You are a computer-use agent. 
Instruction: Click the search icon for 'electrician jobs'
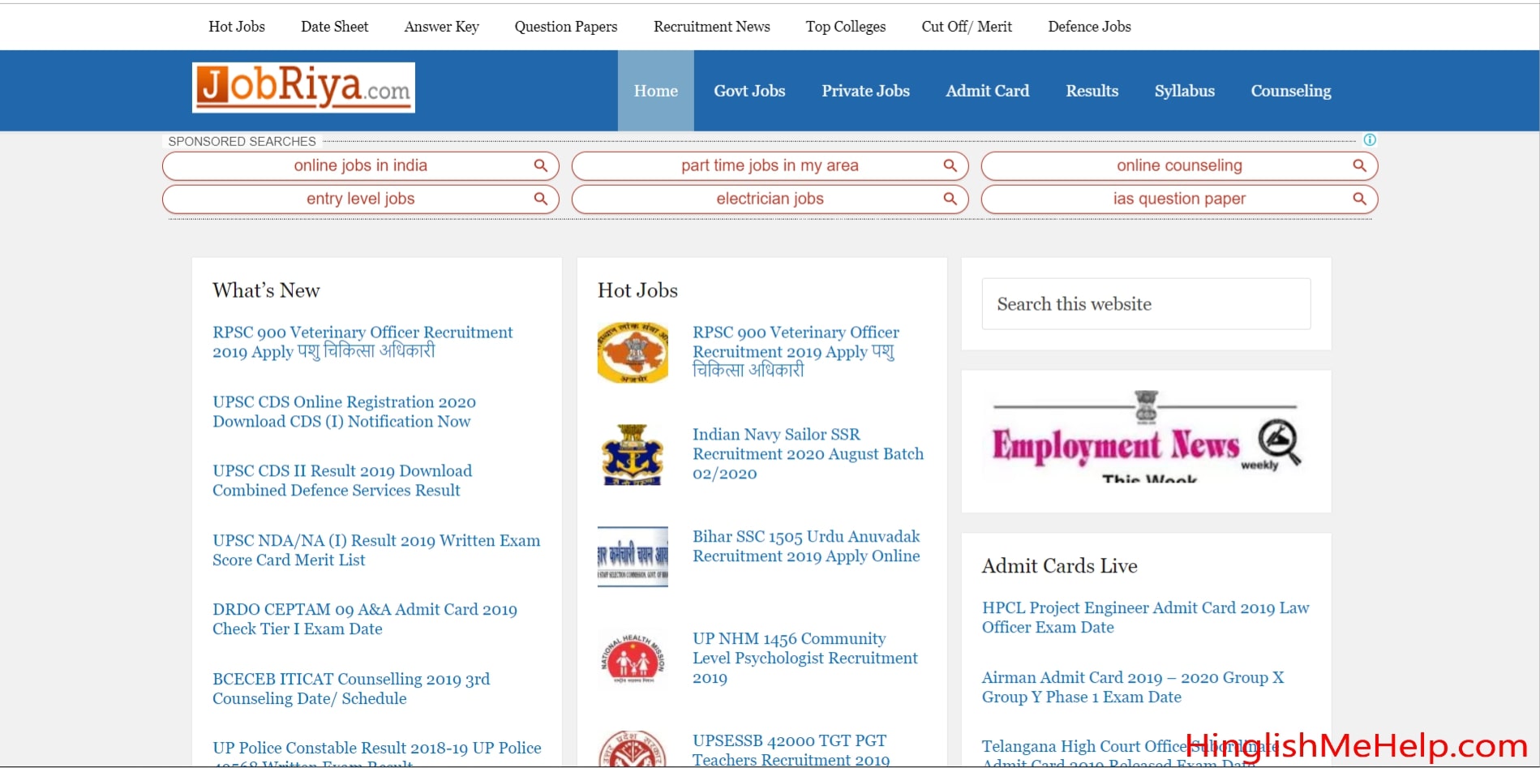(950, 199)
